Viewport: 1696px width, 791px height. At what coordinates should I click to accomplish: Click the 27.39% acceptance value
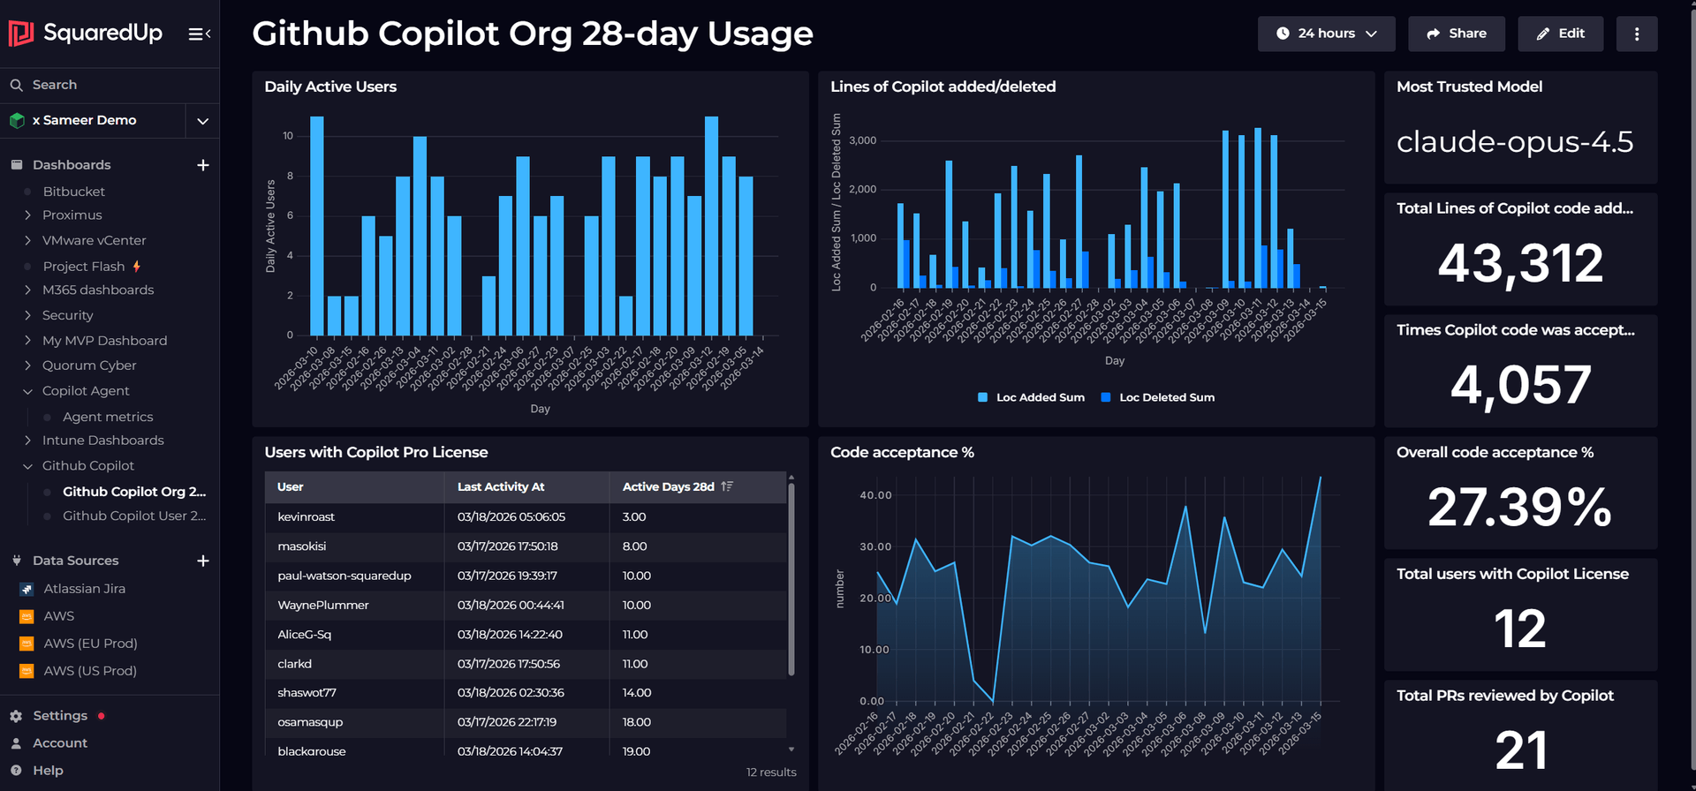[x=1520, y=508]
